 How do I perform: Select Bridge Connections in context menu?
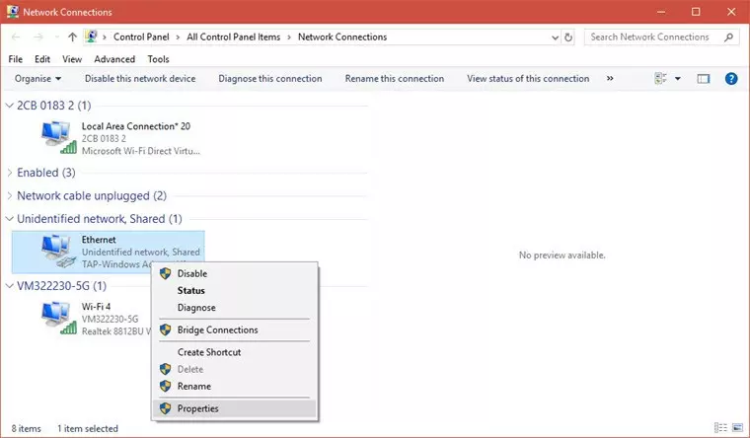tap(217, 329)
